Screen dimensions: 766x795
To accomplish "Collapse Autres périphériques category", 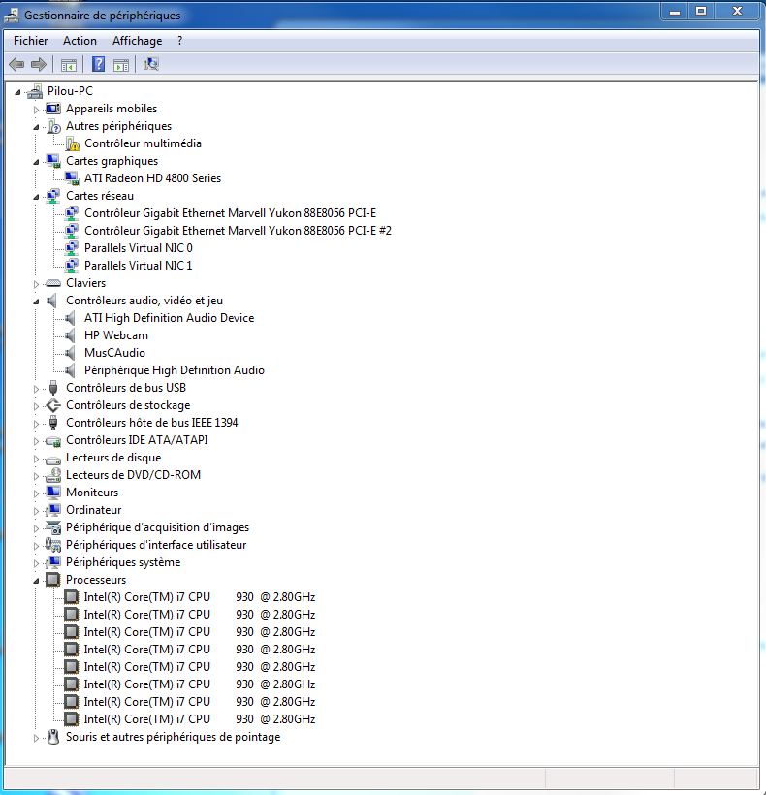I will [x=36, y=127].
